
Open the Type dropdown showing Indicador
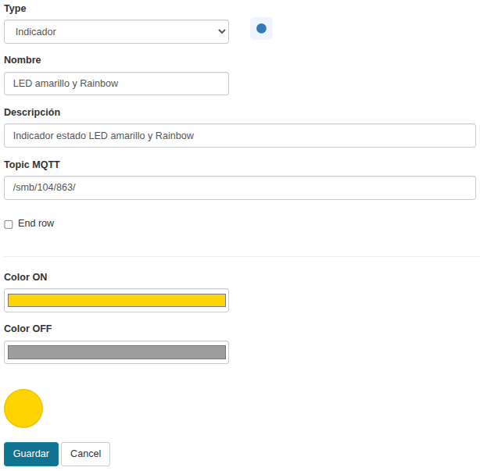click(116, 32)
